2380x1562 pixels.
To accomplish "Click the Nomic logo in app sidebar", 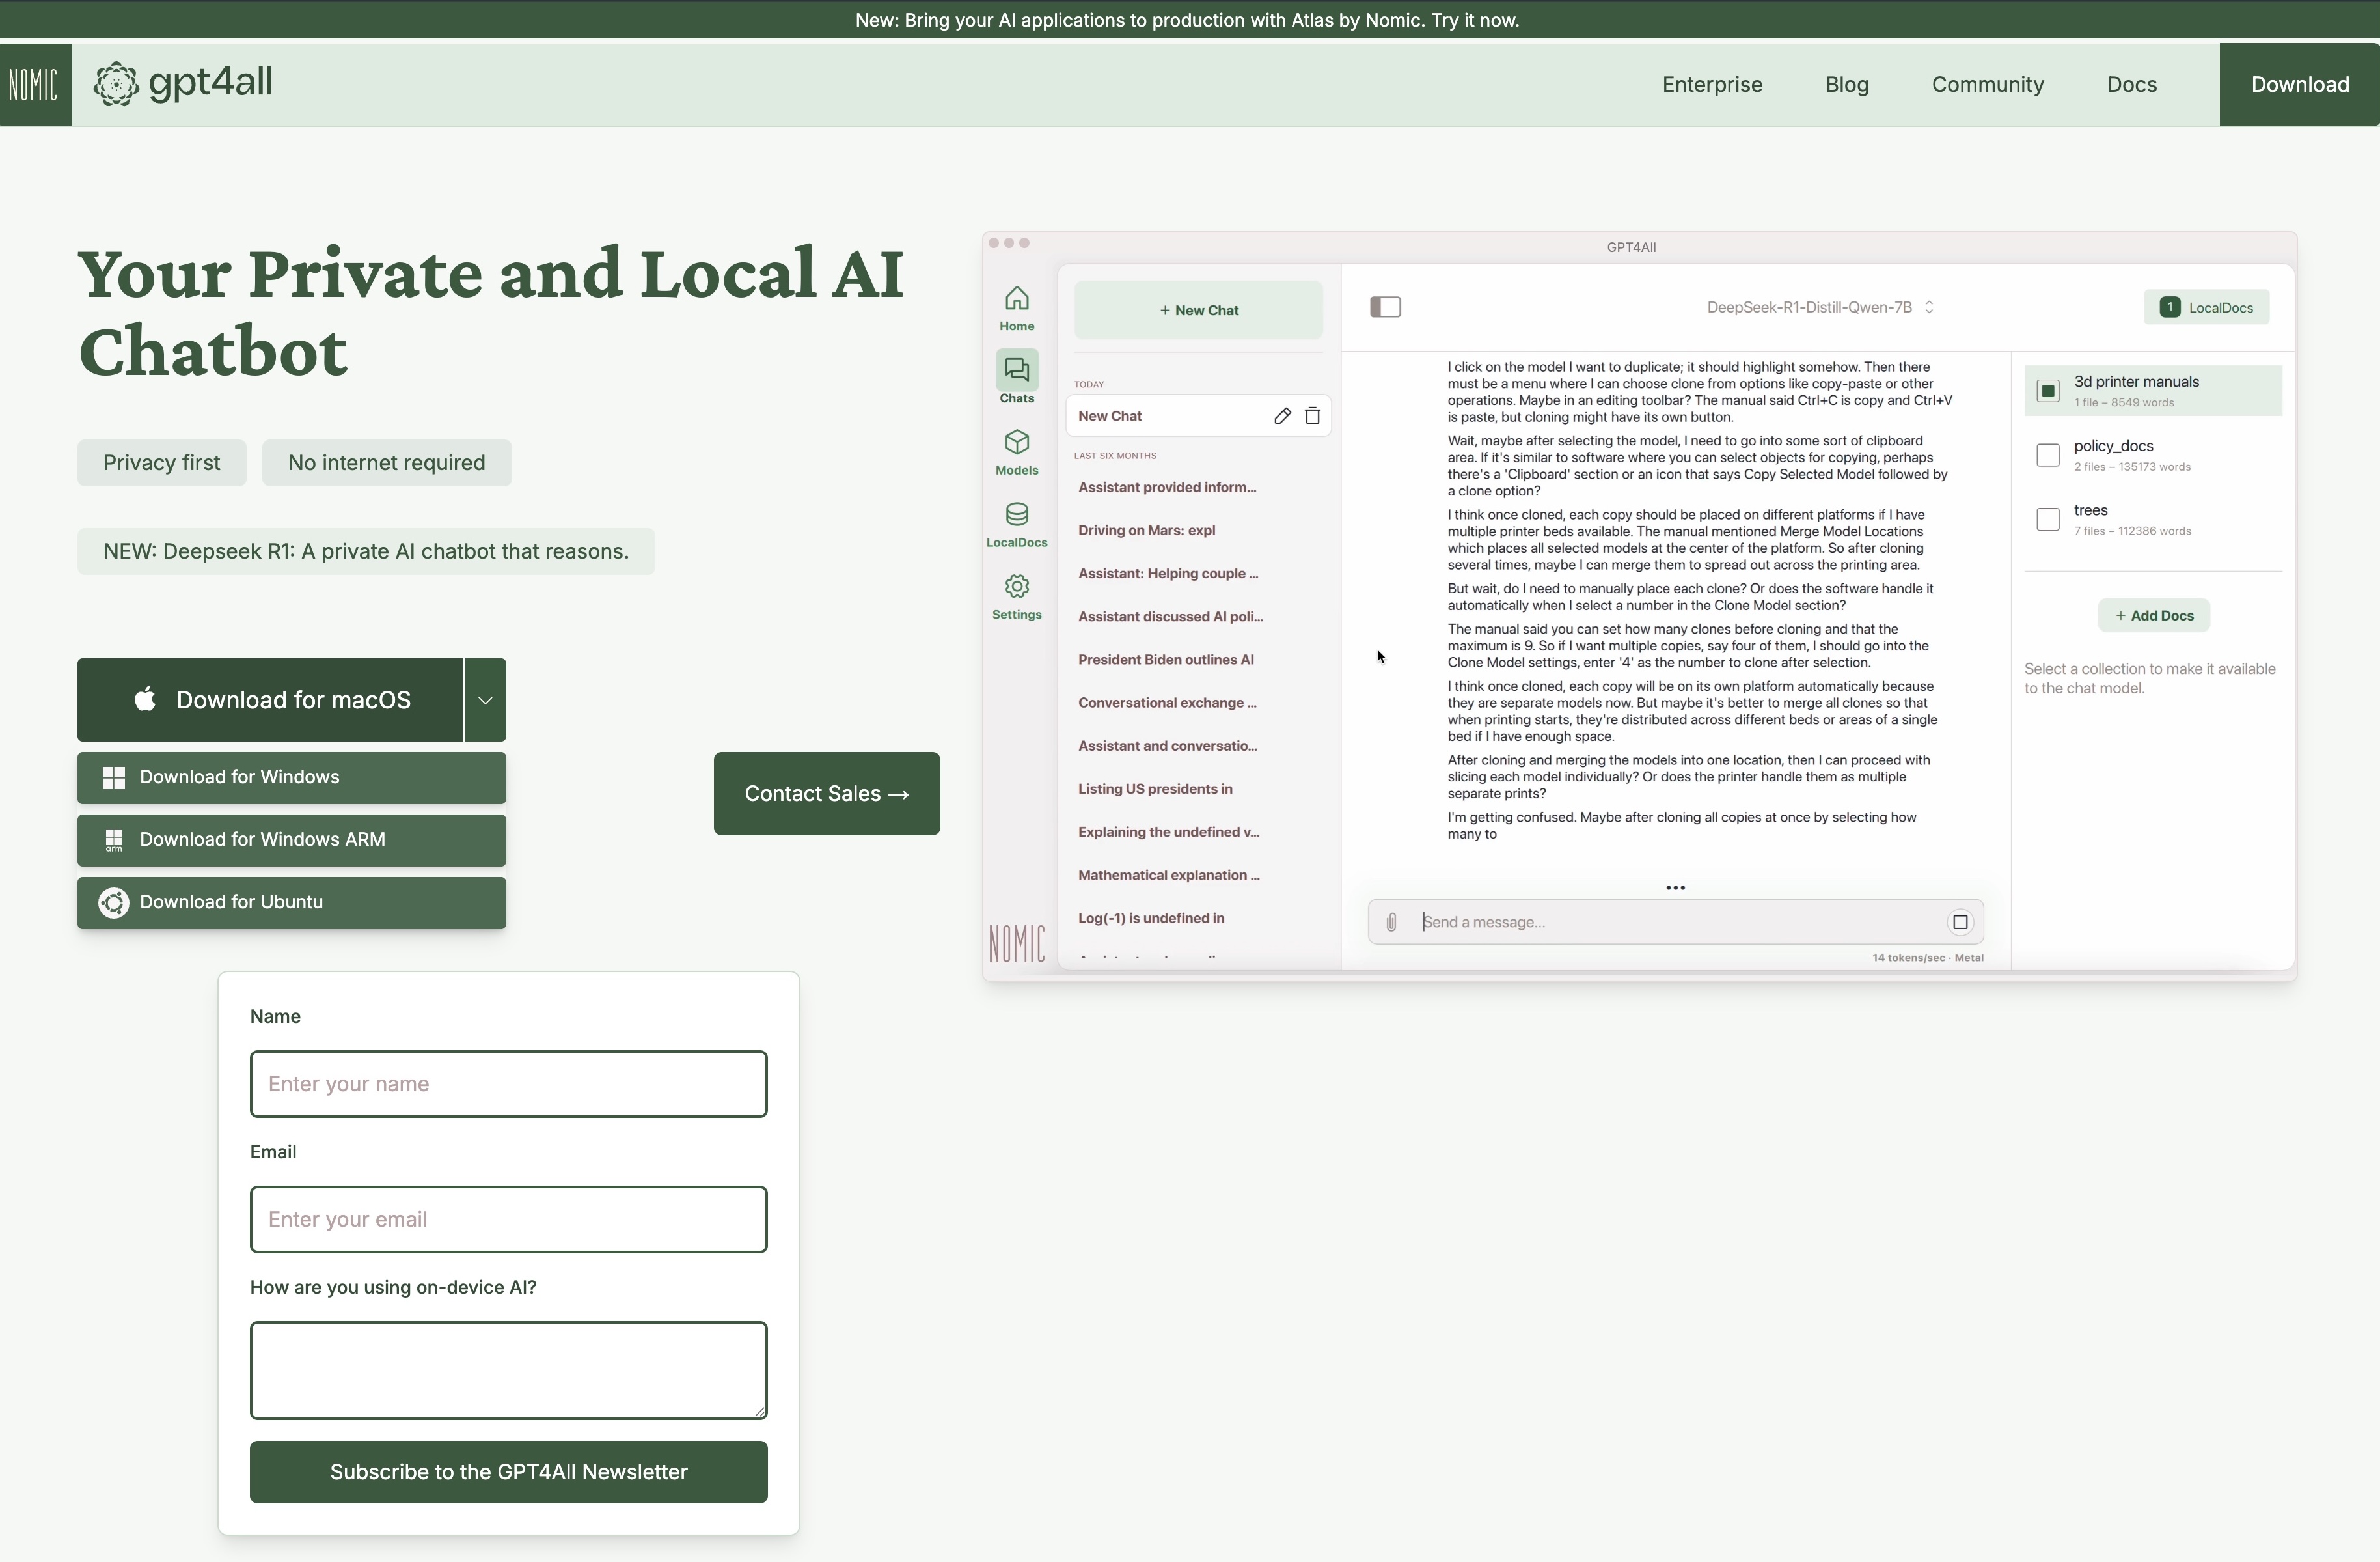I will [x=1016, y=943].
